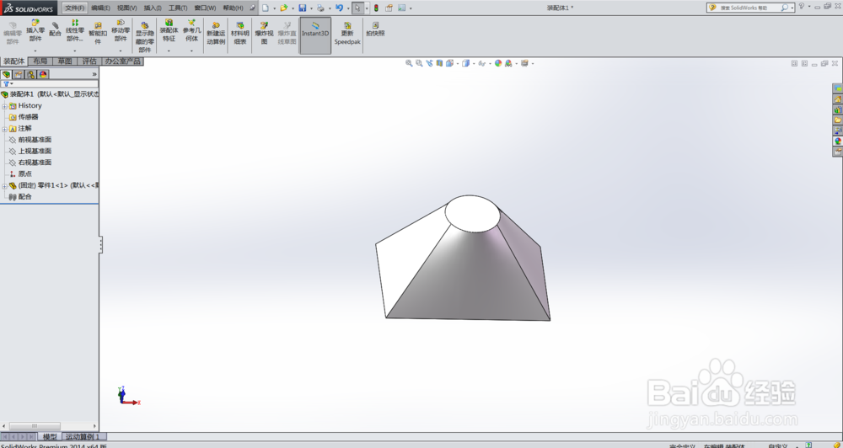Switch to the 办公室产品 tab
This screenshot has width=843, height=448.
pos(122,61)
